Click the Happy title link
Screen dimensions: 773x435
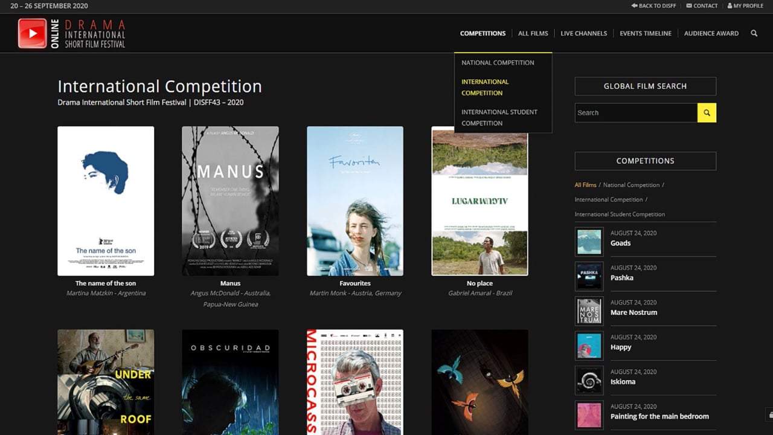tap(621, 347)
